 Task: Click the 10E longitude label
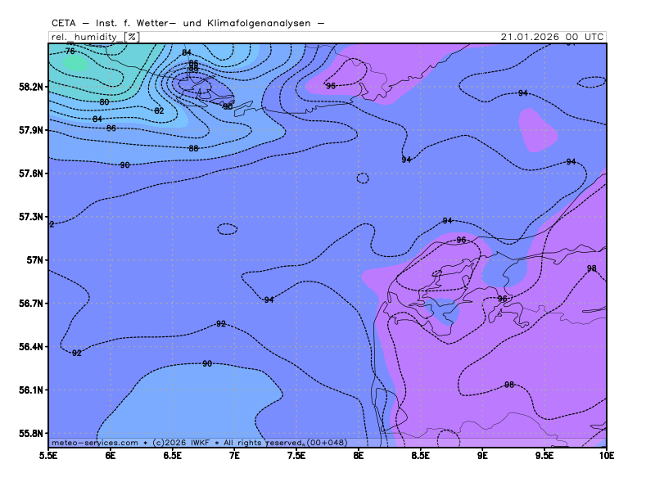[606, 454]
